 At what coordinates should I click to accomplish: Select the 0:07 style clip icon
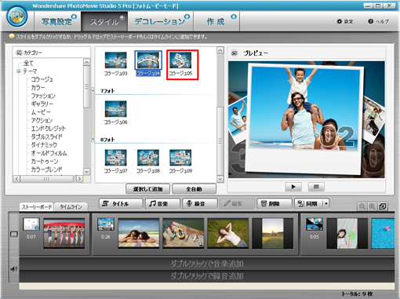coord(31,224)
